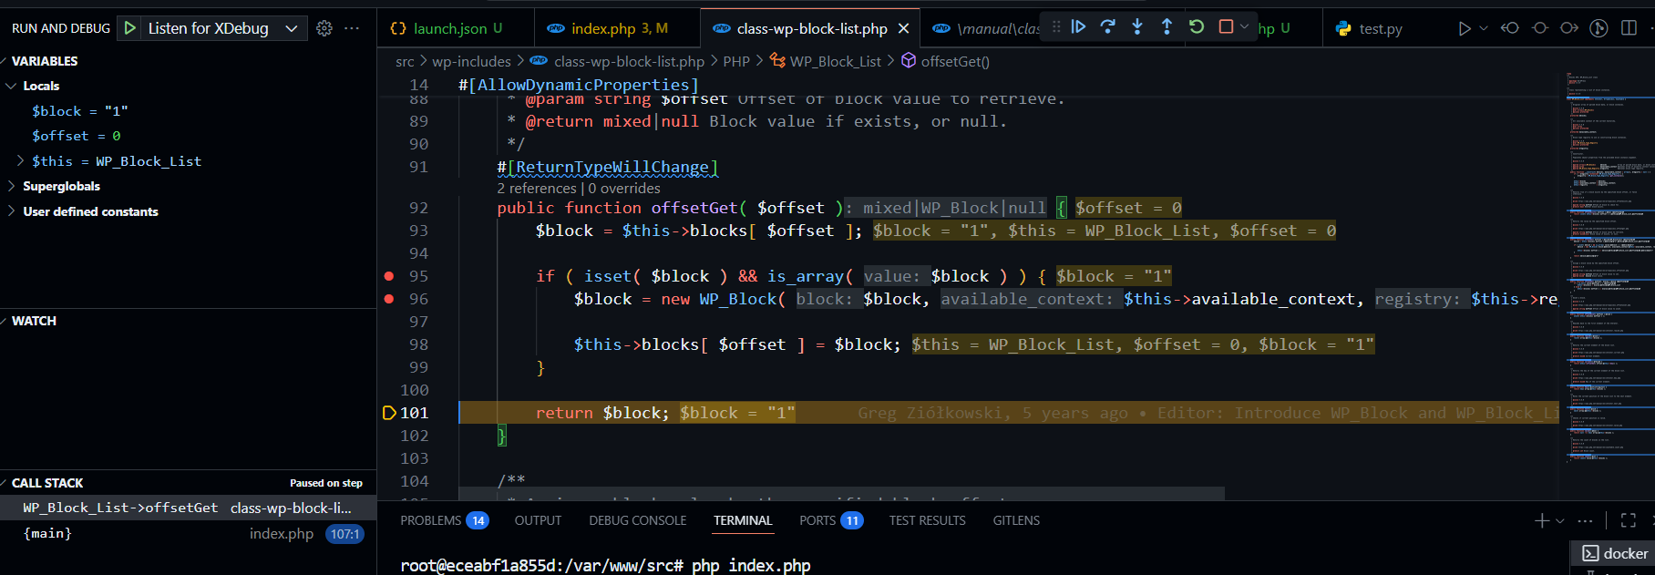Click the 2 references code lens link
1655x575 pixels.
536,188
